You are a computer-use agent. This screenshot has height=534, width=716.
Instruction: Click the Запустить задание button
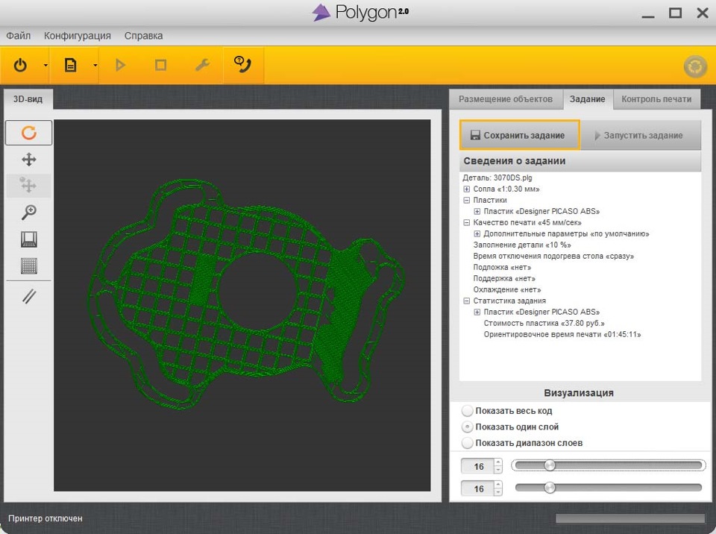coord(640,135)
